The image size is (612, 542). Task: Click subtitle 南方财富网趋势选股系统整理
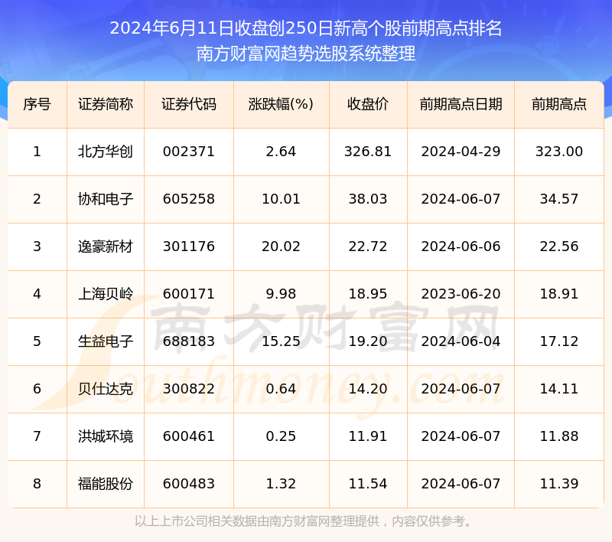pos(306,54)
